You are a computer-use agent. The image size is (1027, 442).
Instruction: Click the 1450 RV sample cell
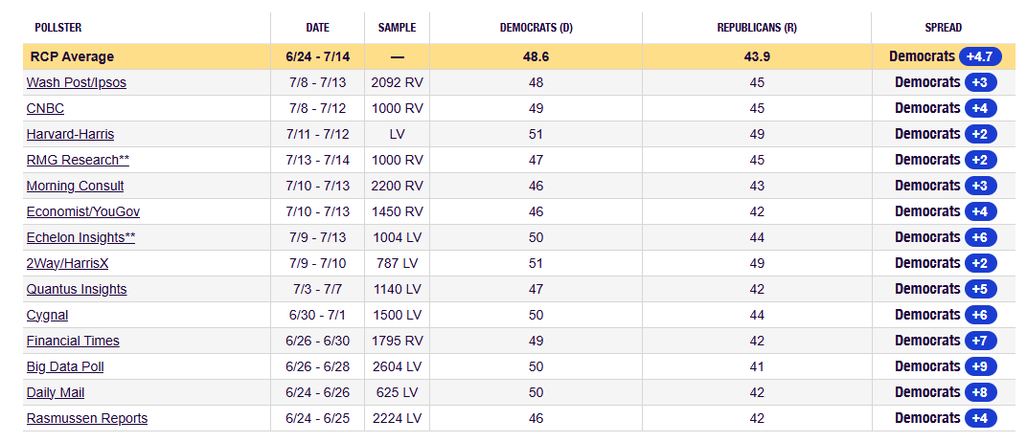[x=397, y=211]
